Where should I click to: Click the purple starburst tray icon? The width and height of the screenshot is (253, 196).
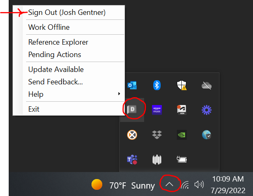(207, 110)
